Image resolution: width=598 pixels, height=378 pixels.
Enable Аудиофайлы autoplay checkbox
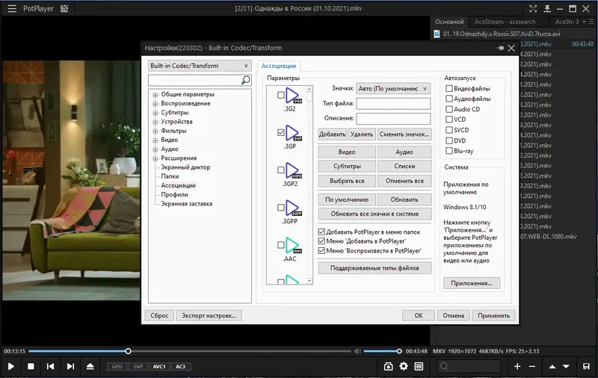coord(449,99)
